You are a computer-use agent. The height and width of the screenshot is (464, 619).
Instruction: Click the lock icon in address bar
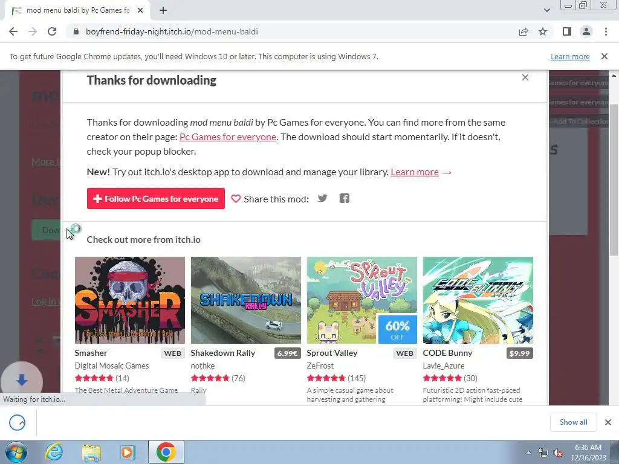(x=76, y=31)
